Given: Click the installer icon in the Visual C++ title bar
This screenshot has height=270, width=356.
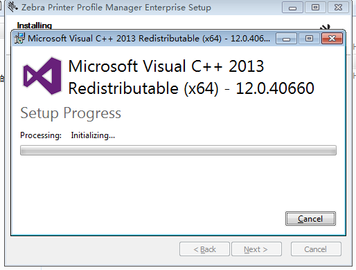Looking at the screenshot, I should tap(19, 38).
